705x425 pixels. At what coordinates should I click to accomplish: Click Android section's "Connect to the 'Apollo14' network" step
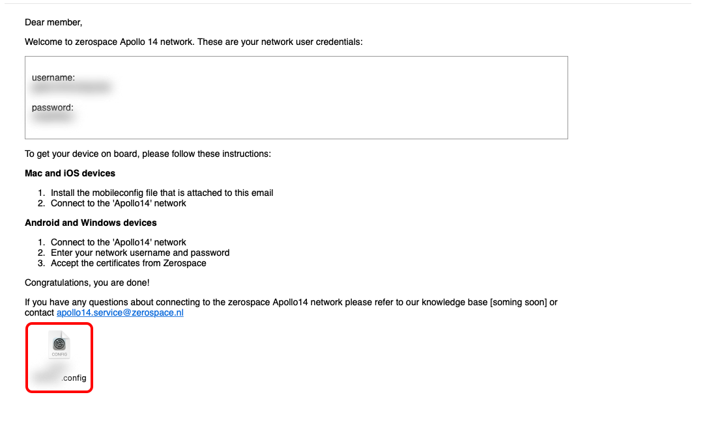click(x=118, y=243)
